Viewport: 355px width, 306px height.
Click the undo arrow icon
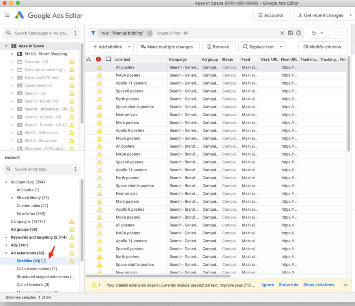click(313, 33)
